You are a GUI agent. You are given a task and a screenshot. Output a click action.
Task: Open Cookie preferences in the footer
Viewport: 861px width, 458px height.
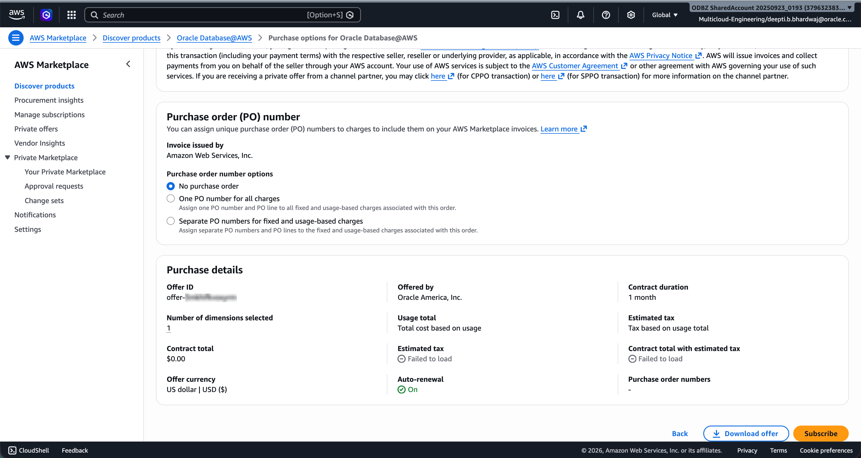[x=826, y=450]
